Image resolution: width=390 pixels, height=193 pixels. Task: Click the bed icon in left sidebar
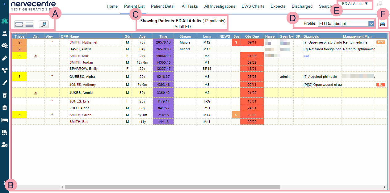point(5,120)
